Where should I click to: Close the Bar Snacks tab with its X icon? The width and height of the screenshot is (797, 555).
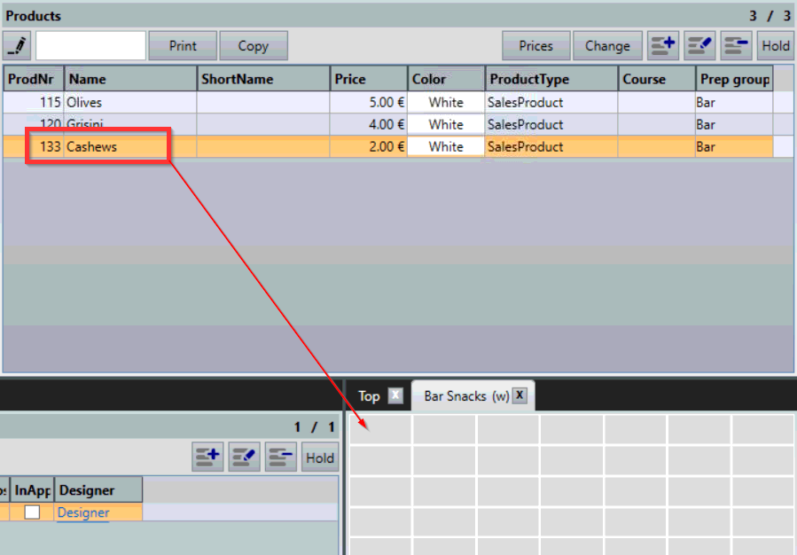(x=520, y=395)
